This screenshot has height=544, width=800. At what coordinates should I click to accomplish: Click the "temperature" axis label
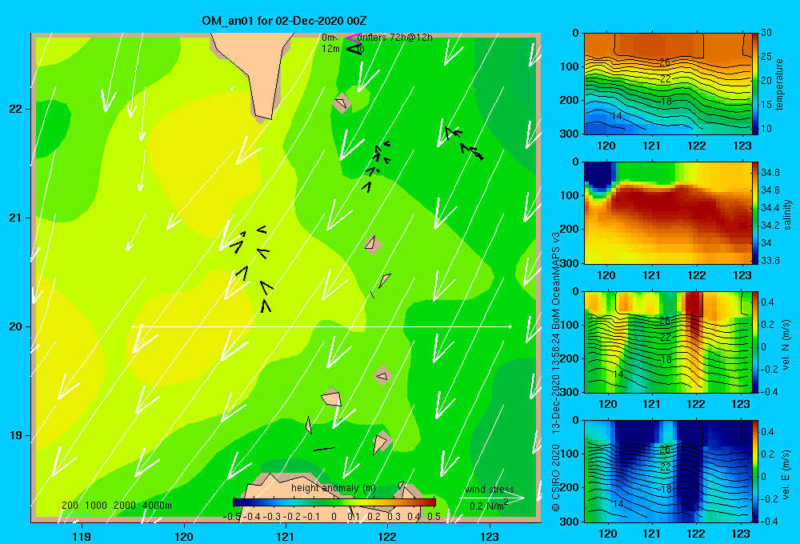[779, 84]
